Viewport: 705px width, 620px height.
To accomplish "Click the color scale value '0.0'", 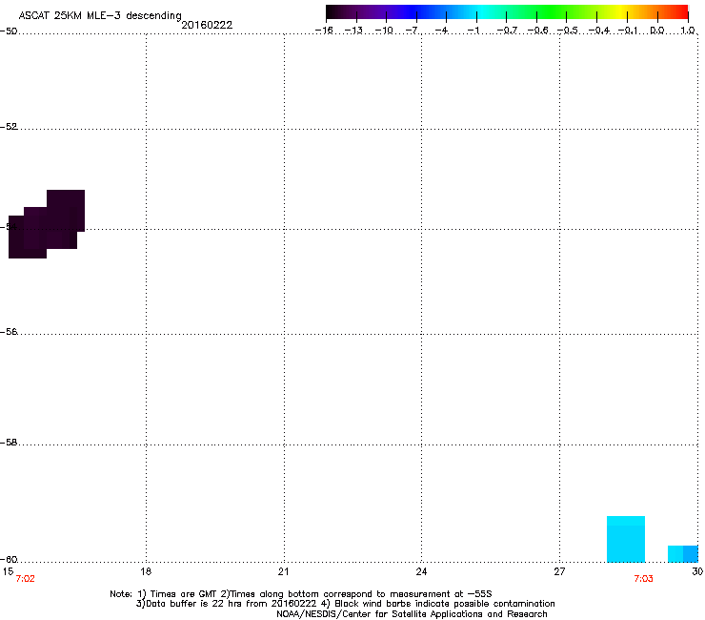I will (x=657, y=31).
